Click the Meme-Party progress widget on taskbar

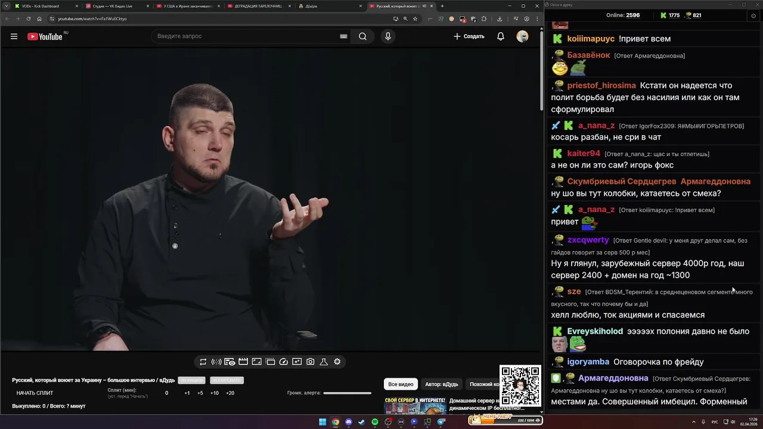(505, 419)
